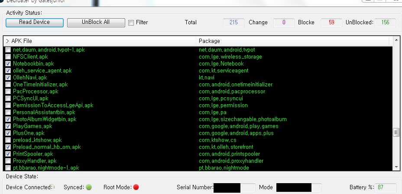This screenshot has width=402, height=194.
Task: Uncheck the OllehNavi.apk checkbox
Action: point(8,77)
